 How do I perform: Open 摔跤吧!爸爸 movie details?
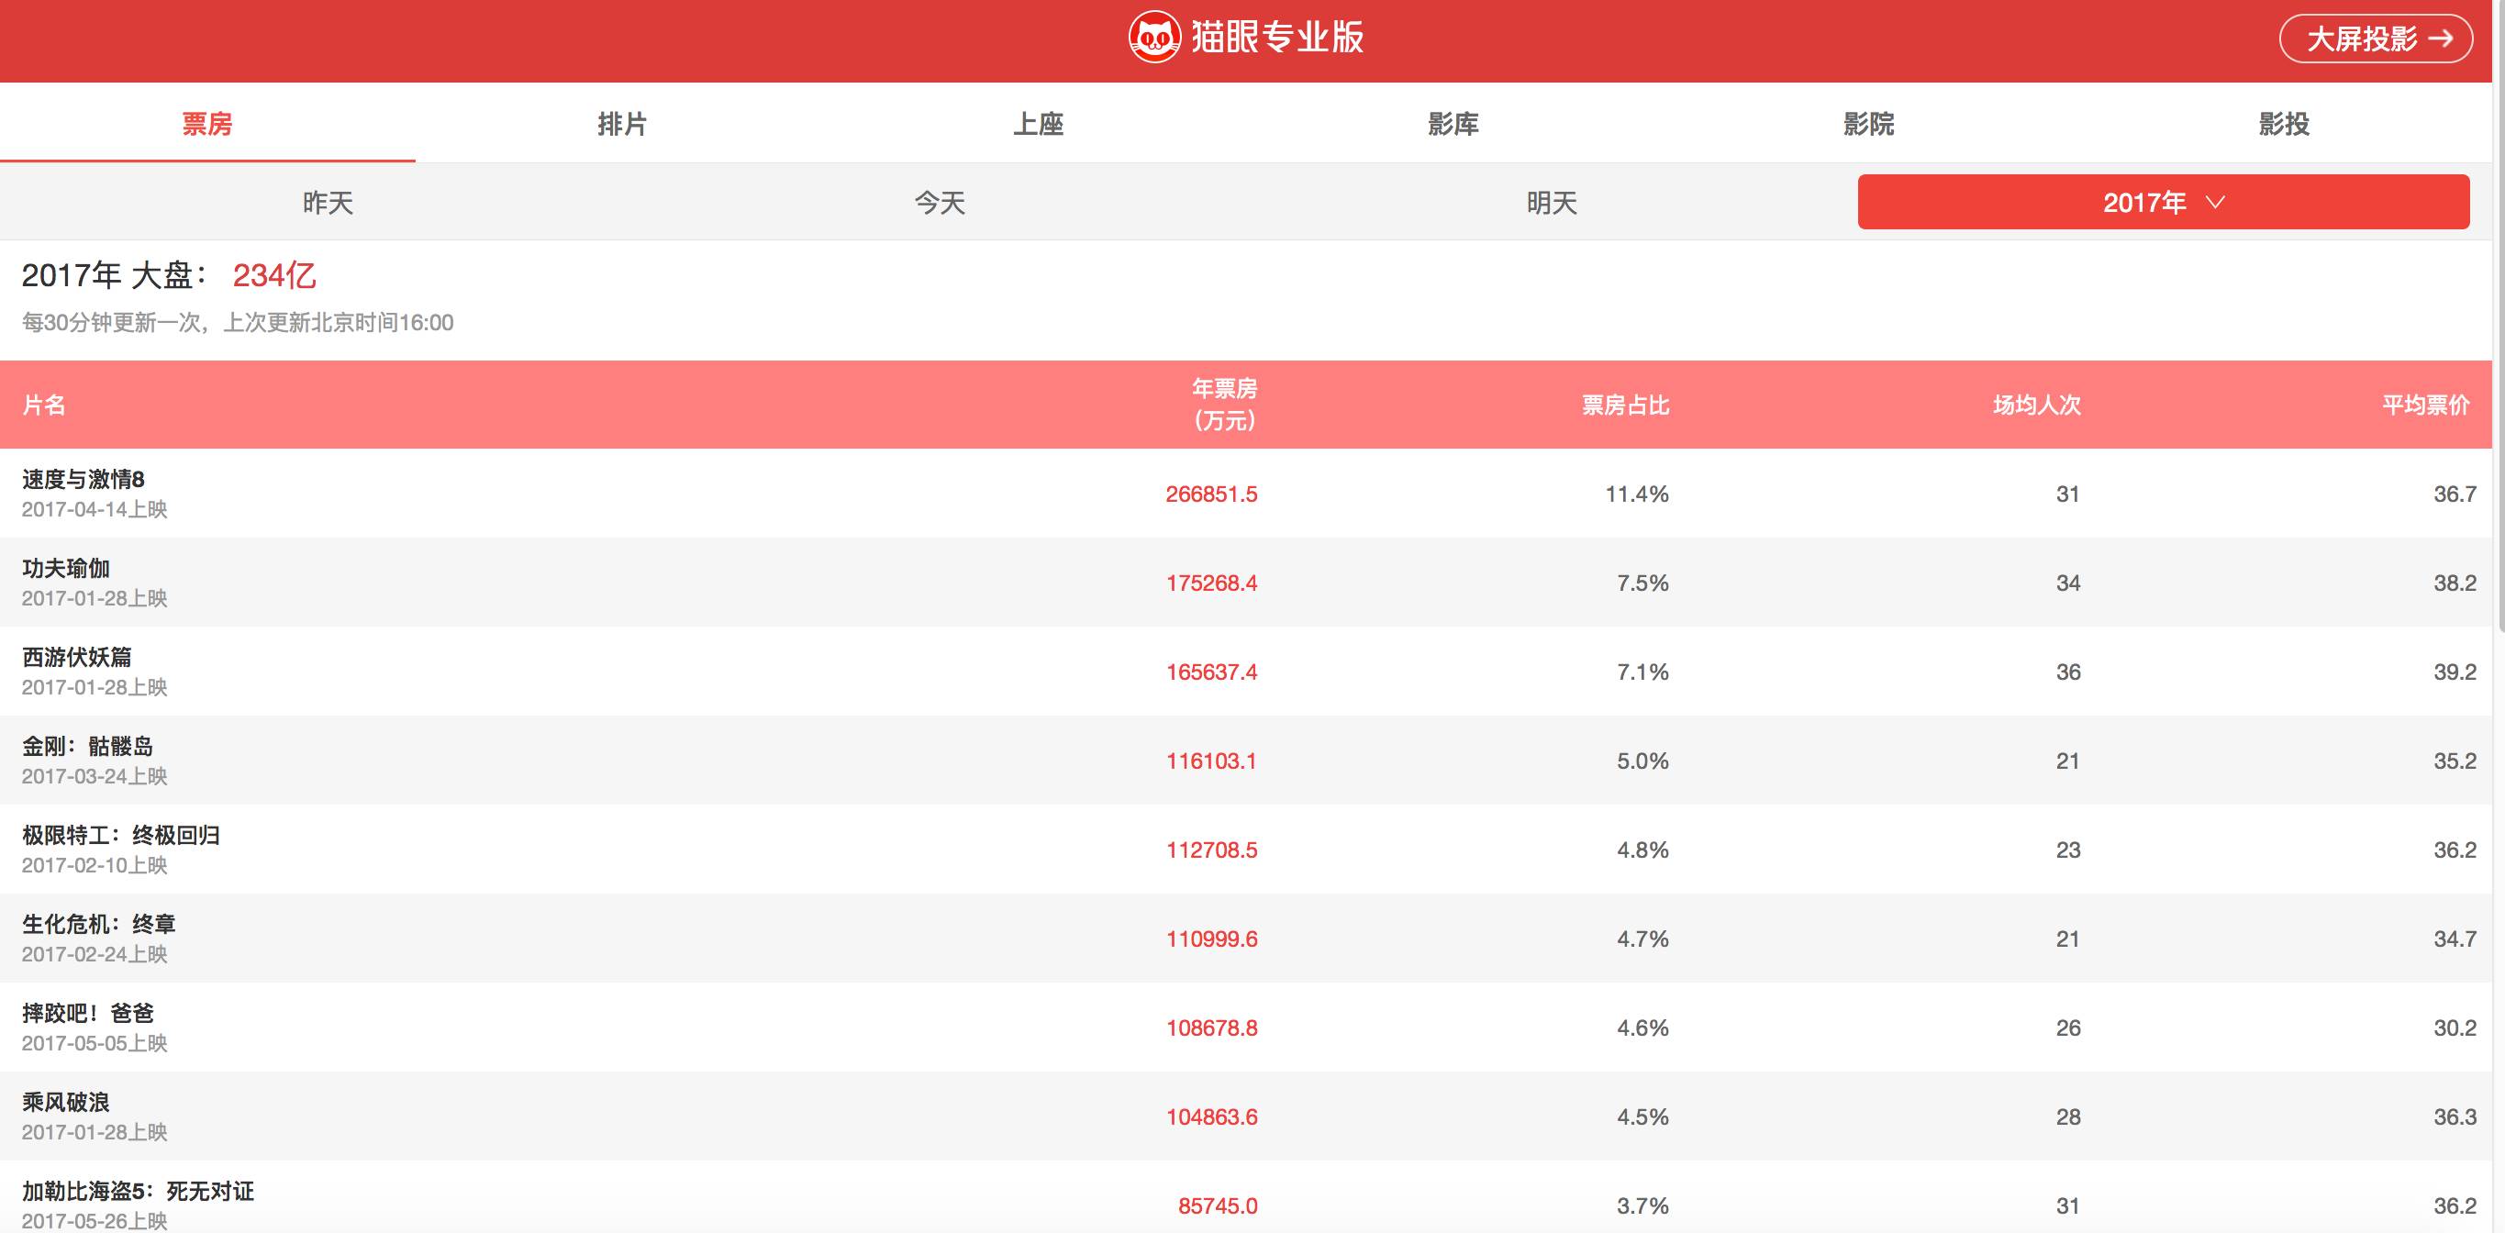pos(87,1013)
